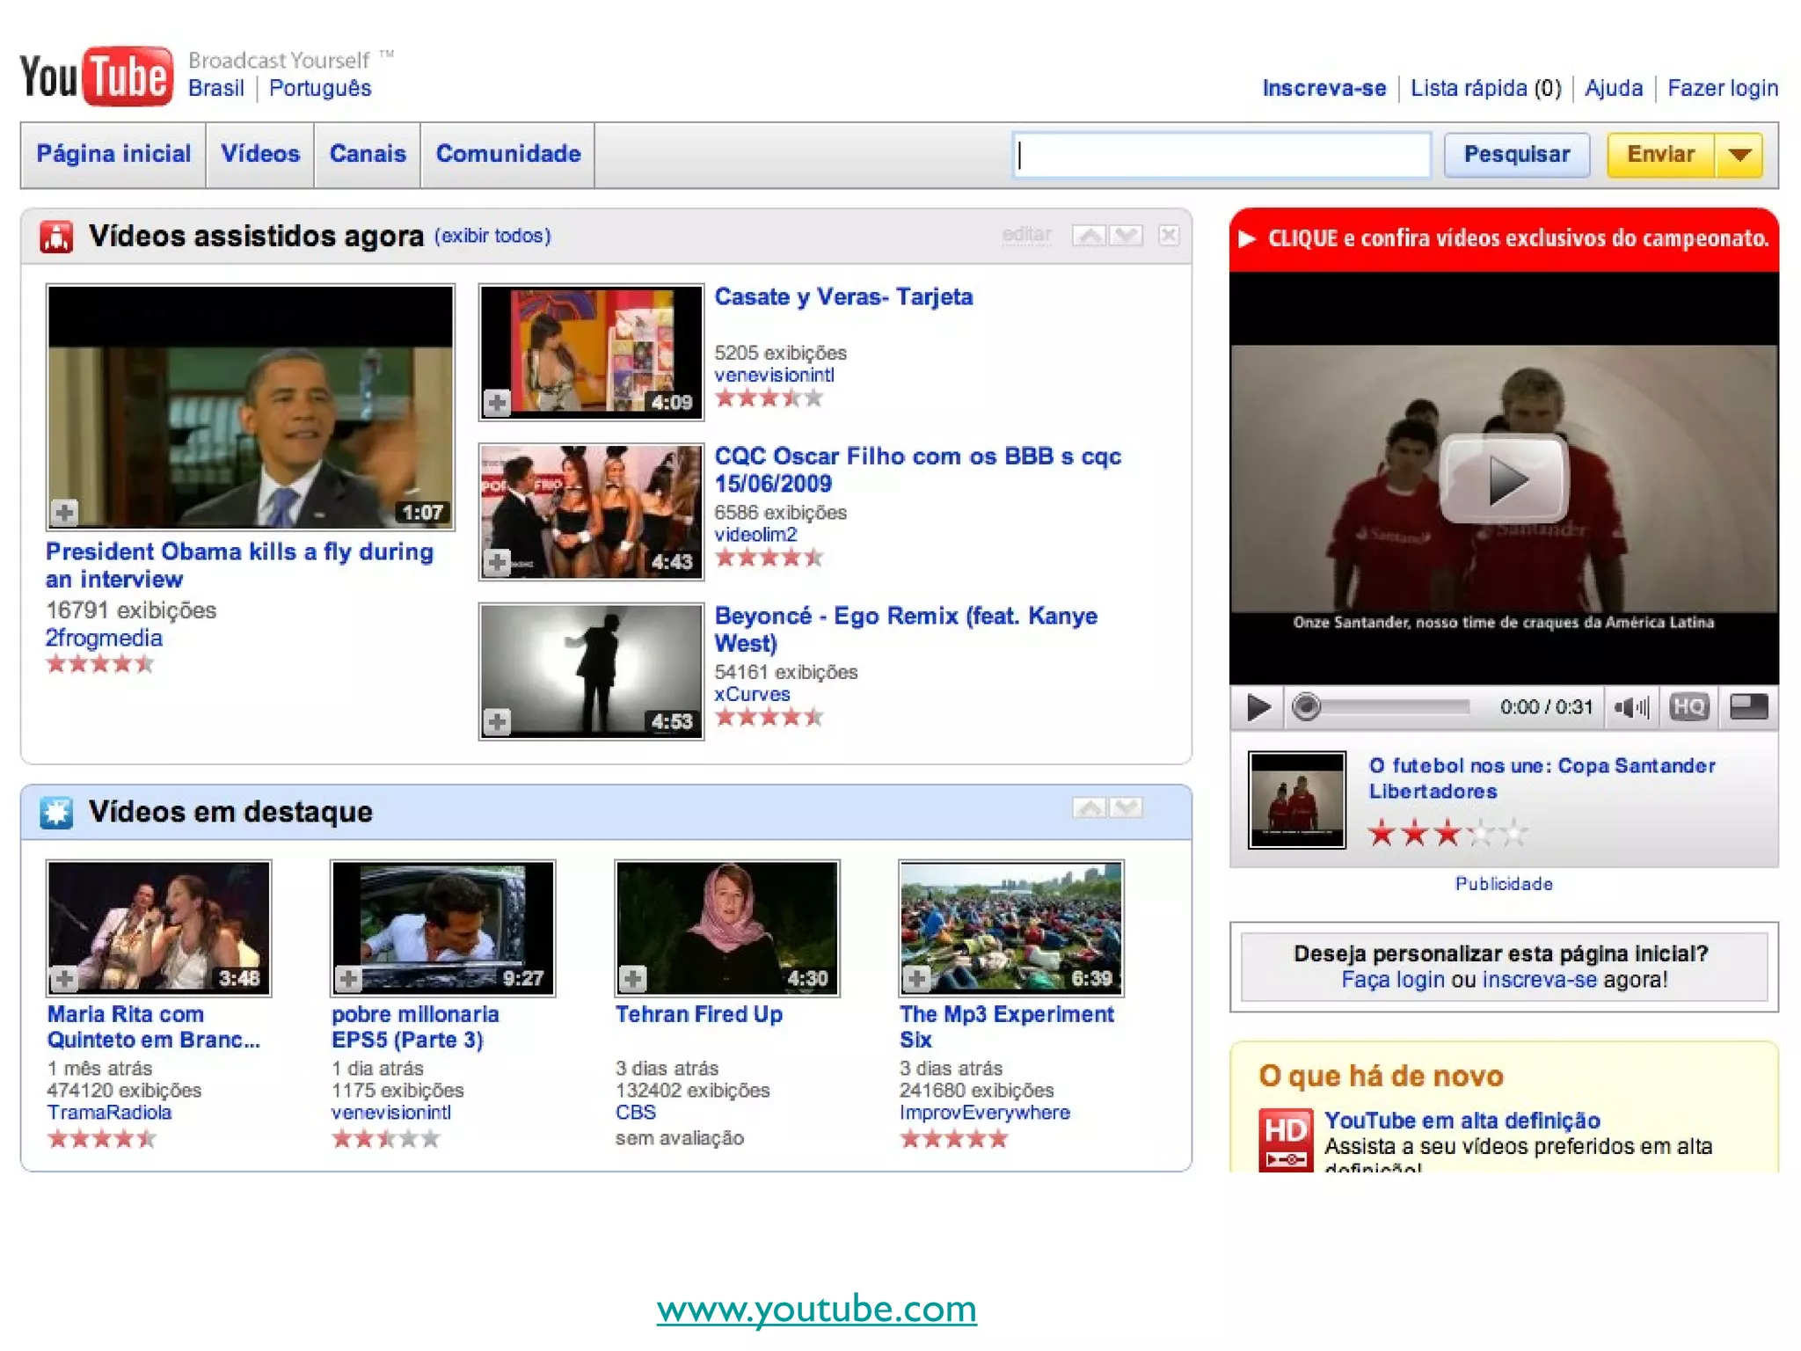The height and width of the screenshot is (1351, 1801).
Task: Add pobre millonaria video to quick list
Action: click(x=348, y=978)
